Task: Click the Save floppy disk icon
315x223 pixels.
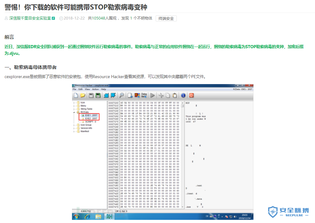Action: [91, 95]
